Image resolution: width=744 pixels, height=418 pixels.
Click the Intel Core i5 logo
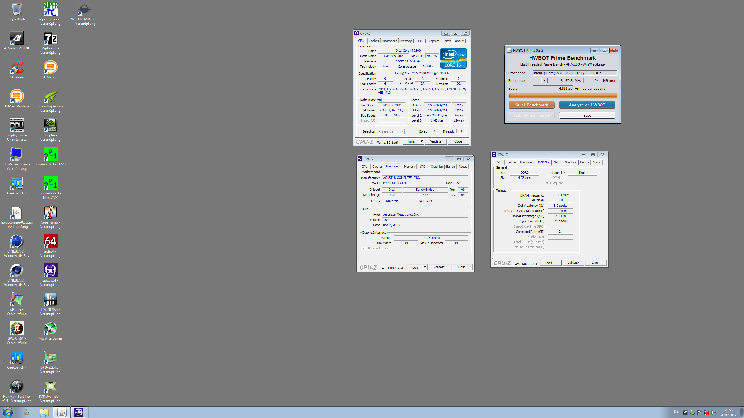point(453,58)
